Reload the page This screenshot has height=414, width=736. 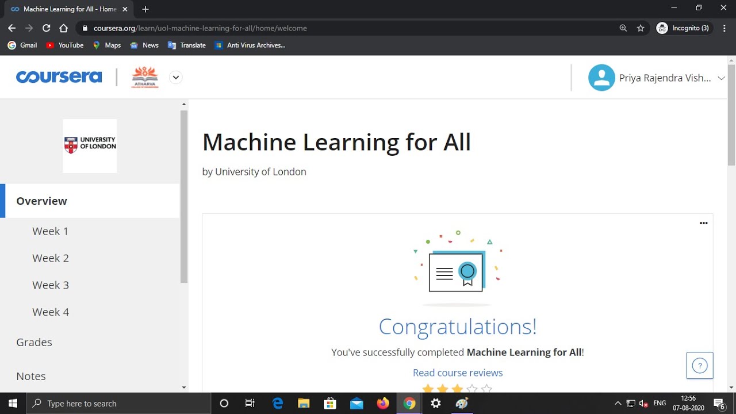coord(46,28)
